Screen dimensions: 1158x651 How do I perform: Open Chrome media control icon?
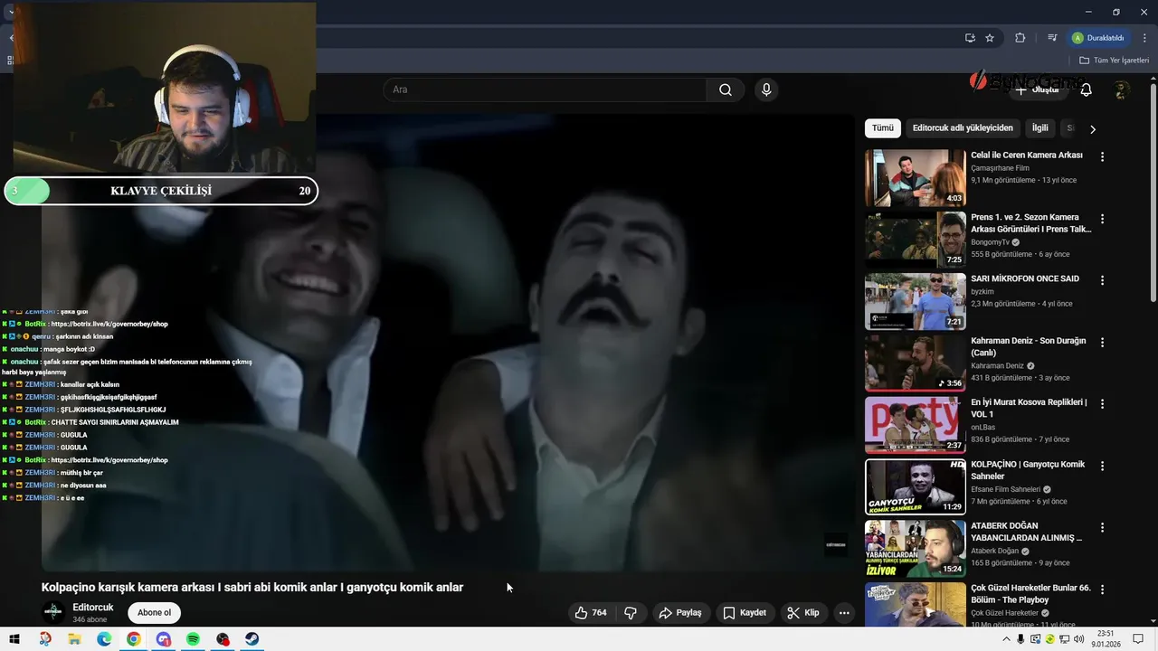[1052, 38]
